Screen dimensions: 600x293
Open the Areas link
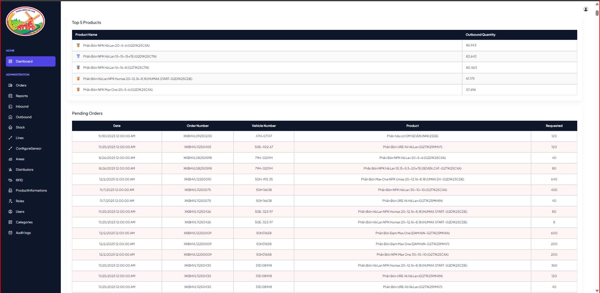(x=20, y=159)
